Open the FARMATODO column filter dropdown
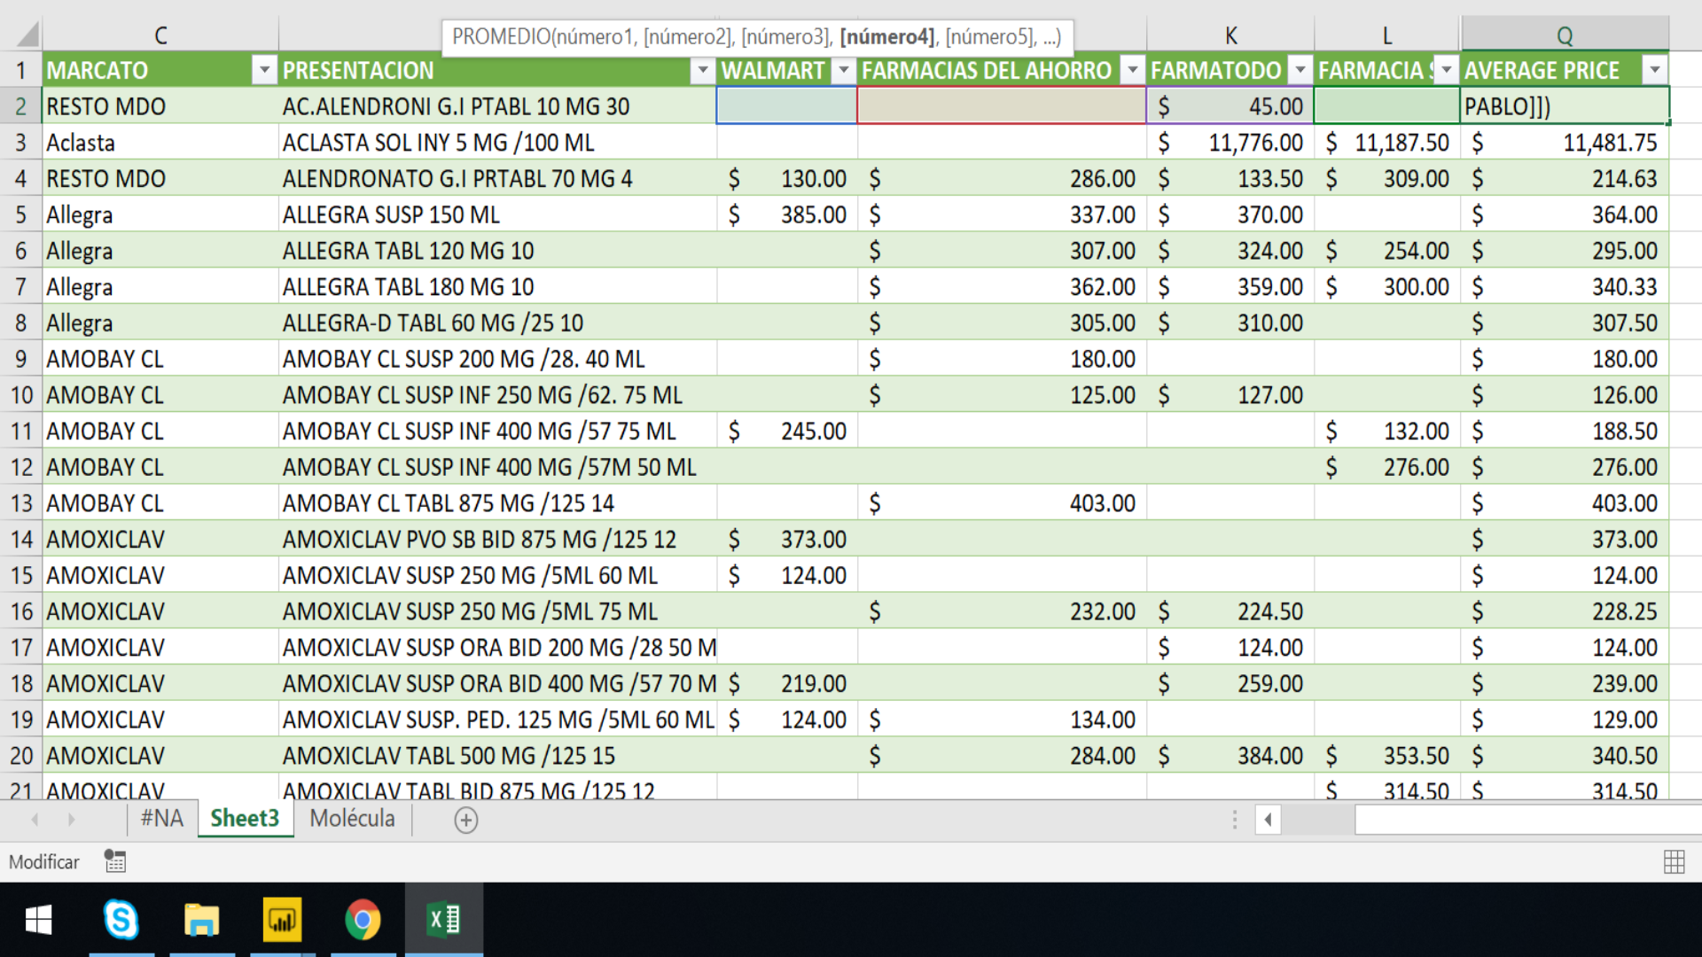1702x957 pixels. click(1300, 70)
